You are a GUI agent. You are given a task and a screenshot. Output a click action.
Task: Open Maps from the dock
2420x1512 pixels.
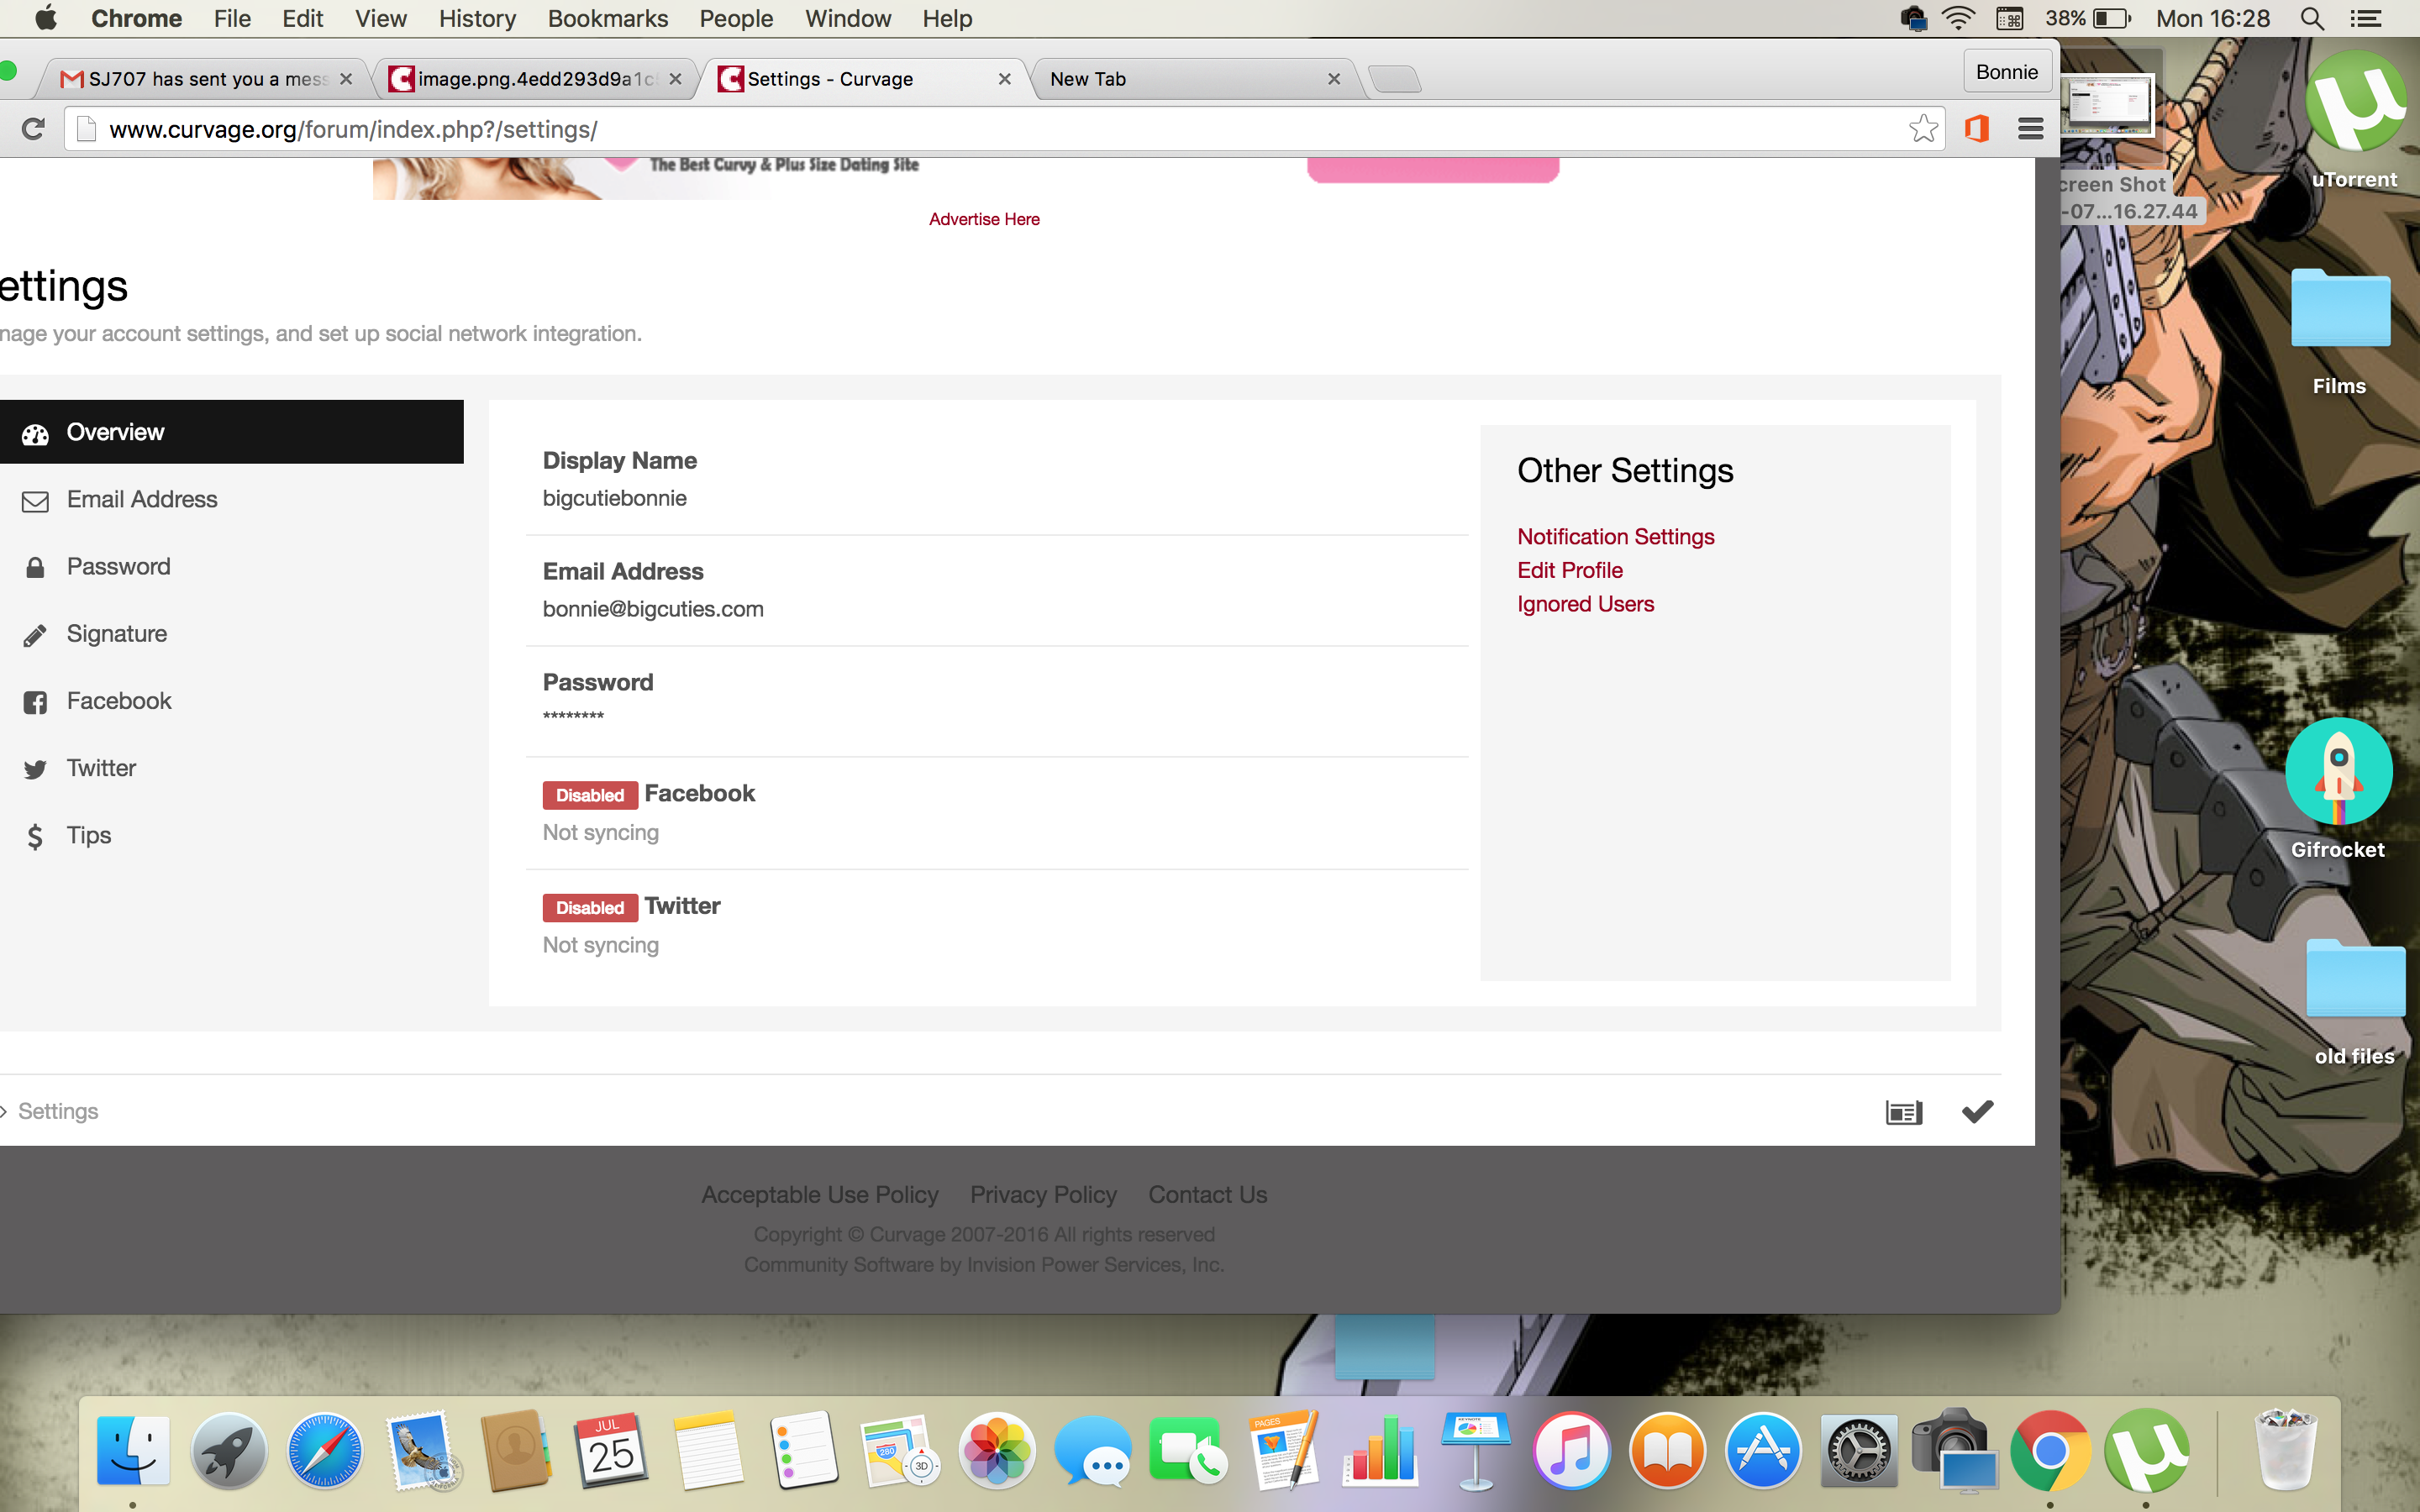[900, 1450]
